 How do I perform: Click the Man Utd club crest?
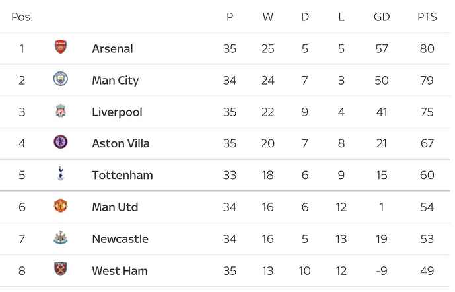[x=61, y=206]
